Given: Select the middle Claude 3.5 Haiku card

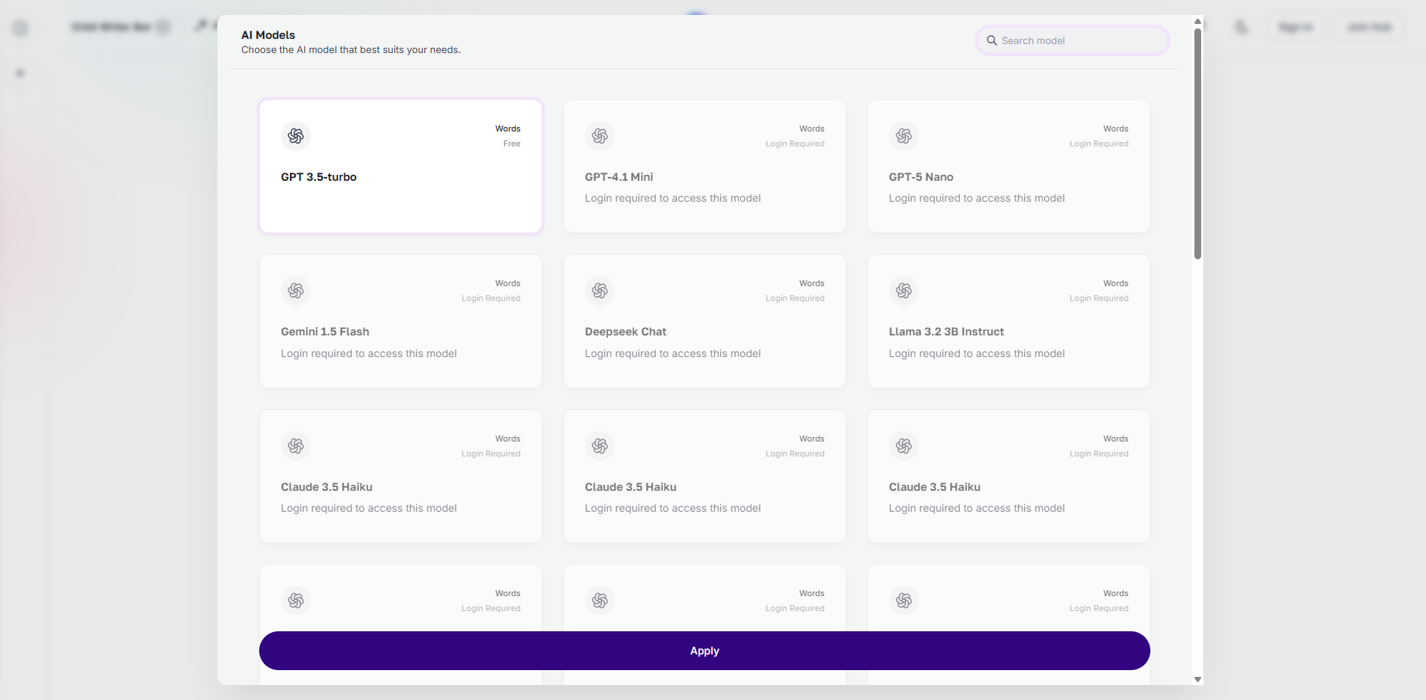Looking at the screenshot, I should pos(704,477).
